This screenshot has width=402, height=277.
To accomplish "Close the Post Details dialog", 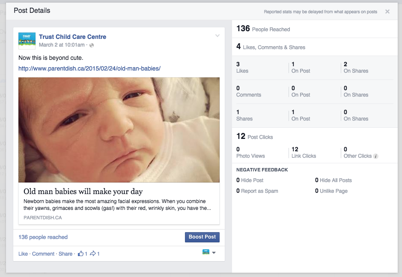I will [387, 12].
